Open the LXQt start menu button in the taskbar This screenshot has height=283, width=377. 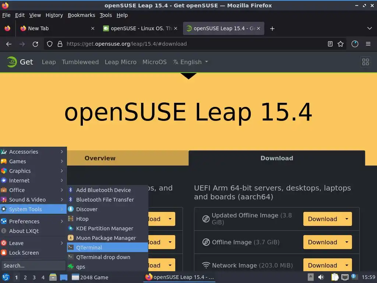(x=6, y=277)
